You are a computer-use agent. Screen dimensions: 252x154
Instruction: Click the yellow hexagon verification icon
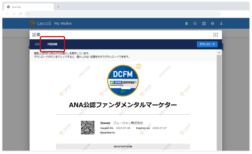[139, 66]
